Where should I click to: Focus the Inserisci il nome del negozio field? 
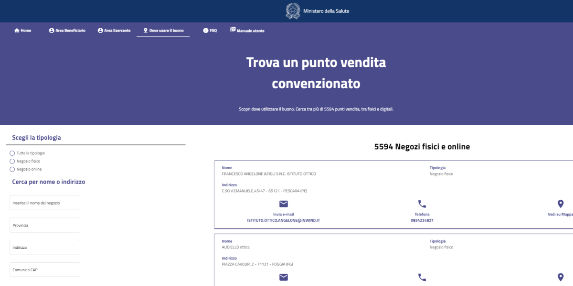point(45,203)
